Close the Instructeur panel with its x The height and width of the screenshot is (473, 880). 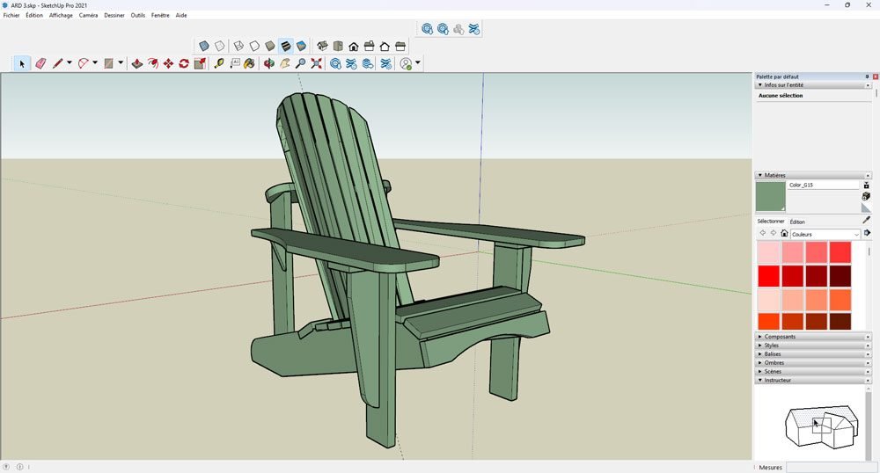coord(868,381)
